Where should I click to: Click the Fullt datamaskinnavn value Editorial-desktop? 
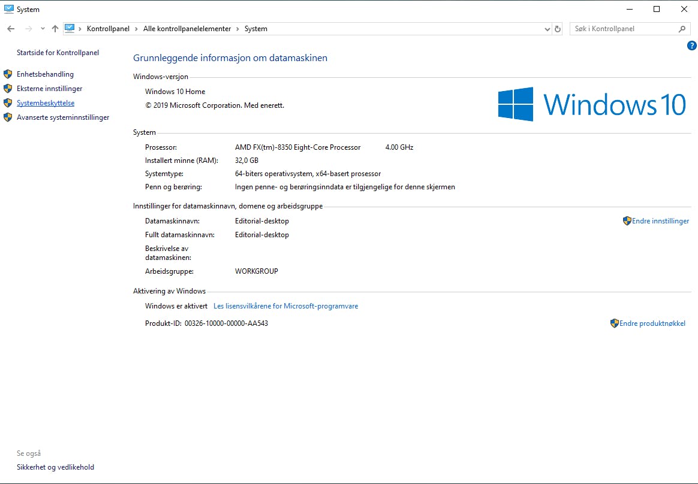click(x=261, y=235)
